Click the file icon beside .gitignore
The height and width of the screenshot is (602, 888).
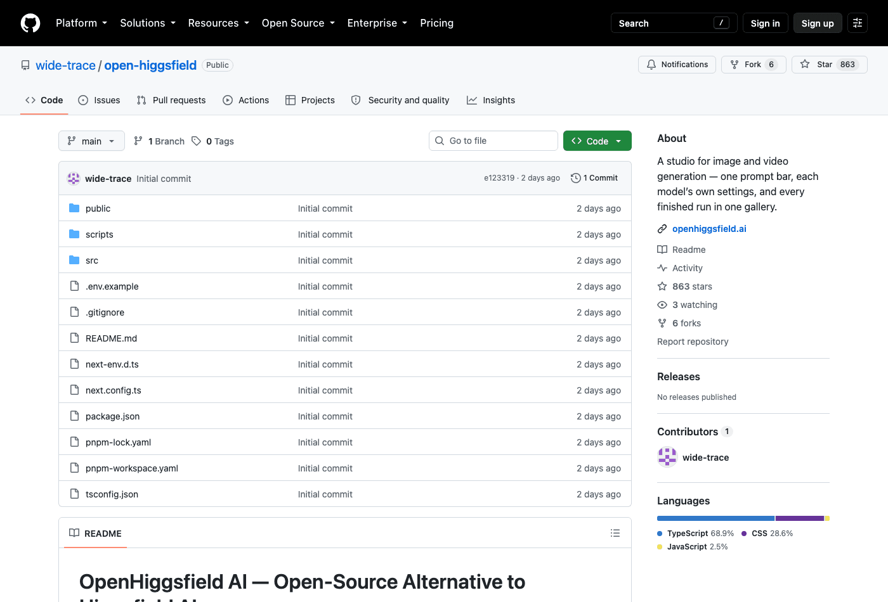point(74,312)
